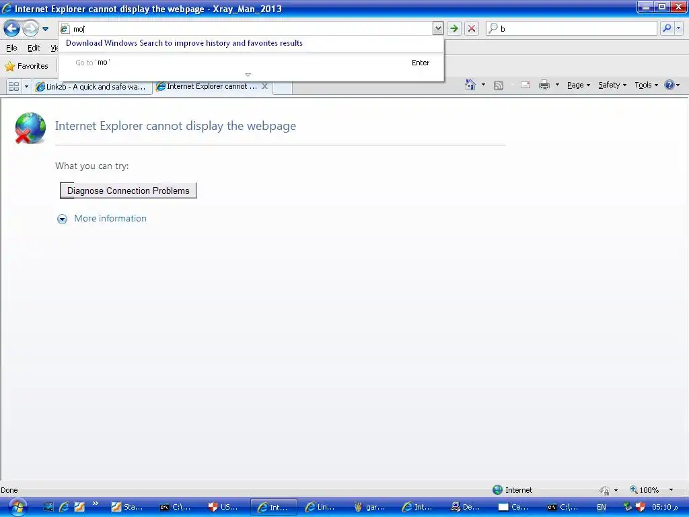
Task: Click the Quick Tabs grid icon
Action: [13, 87]
